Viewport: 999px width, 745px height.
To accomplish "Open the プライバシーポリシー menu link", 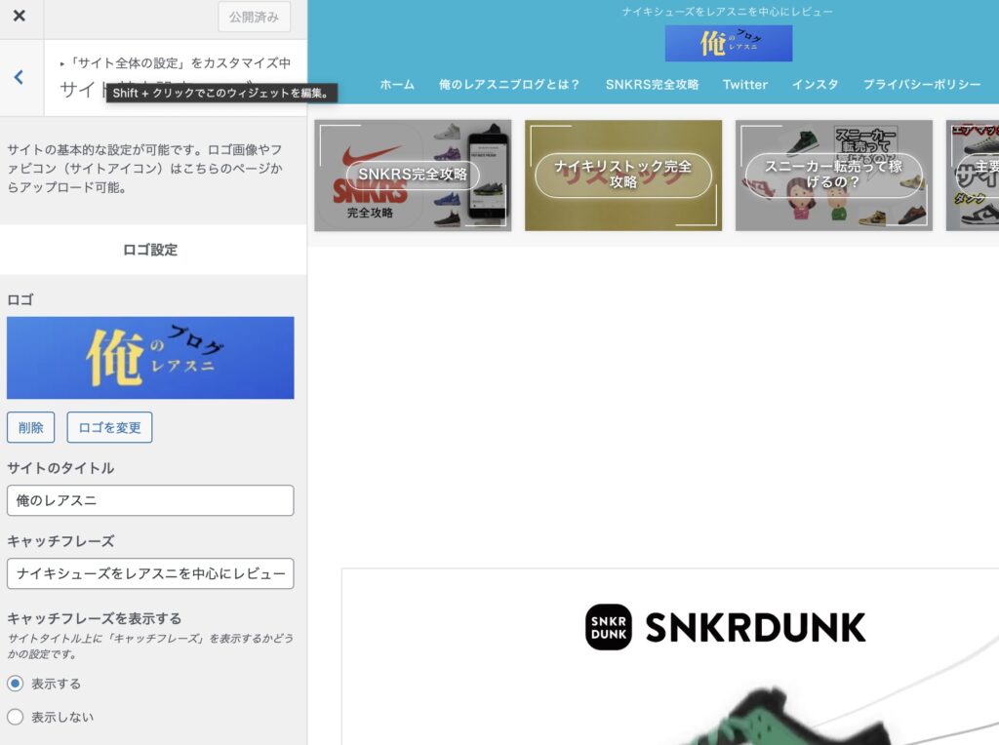I will (x=922, y=85).
